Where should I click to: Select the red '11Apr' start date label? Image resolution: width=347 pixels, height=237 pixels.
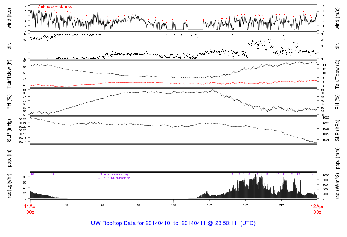pyautogui.click(x=30, y=206)
